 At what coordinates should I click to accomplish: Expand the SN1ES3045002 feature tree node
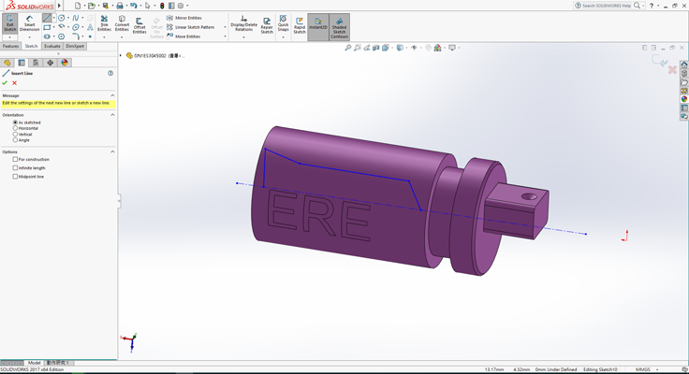click(121, 56)
